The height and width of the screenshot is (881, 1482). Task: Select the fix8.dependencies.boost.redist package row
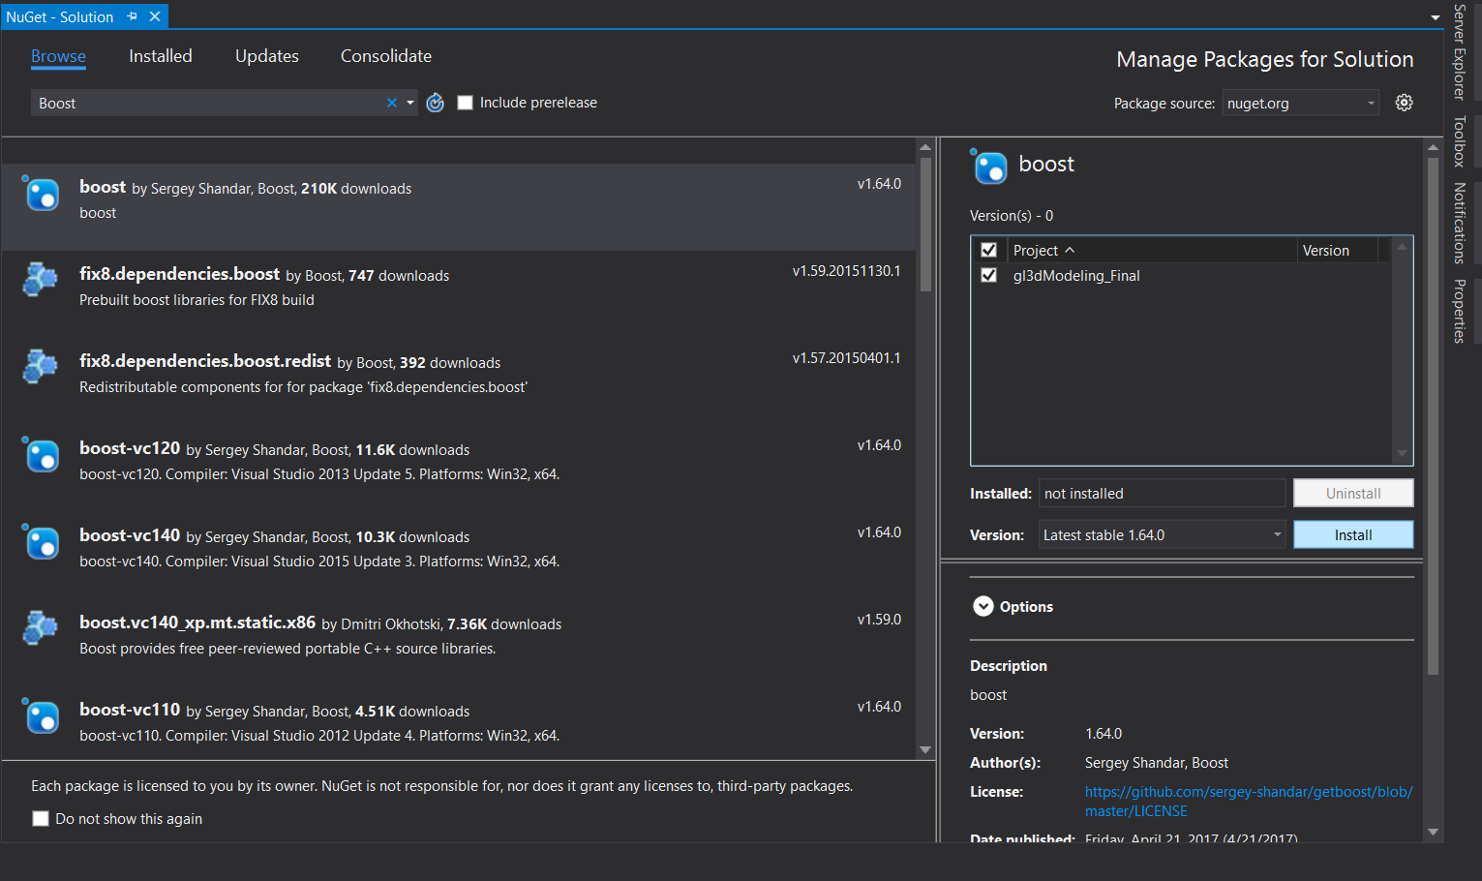click(459, 381)
